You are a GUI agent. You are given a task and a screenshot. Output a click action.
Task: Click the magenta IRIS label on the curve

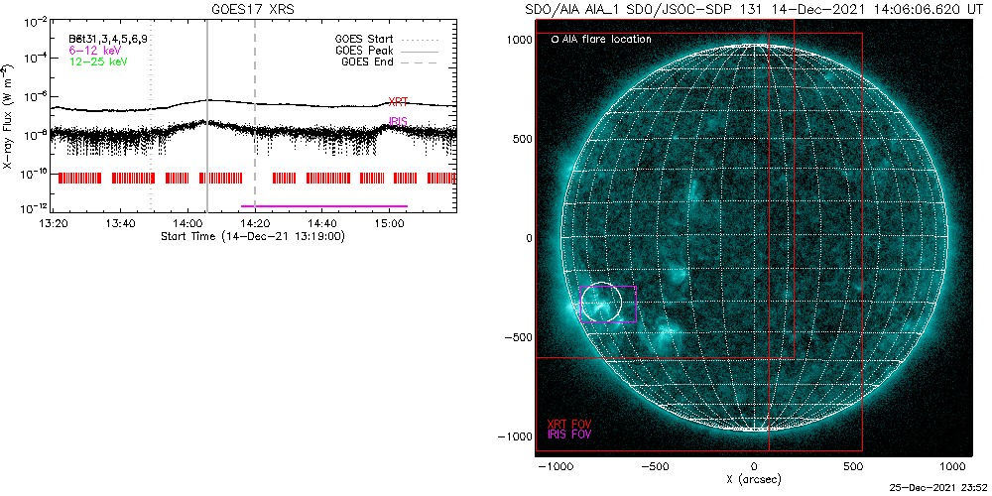pyautogui.click(x=398, y=121)
